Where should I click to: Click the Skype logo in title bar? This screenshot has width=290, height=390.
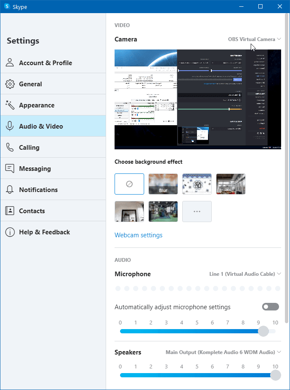(x=7, y=6)
